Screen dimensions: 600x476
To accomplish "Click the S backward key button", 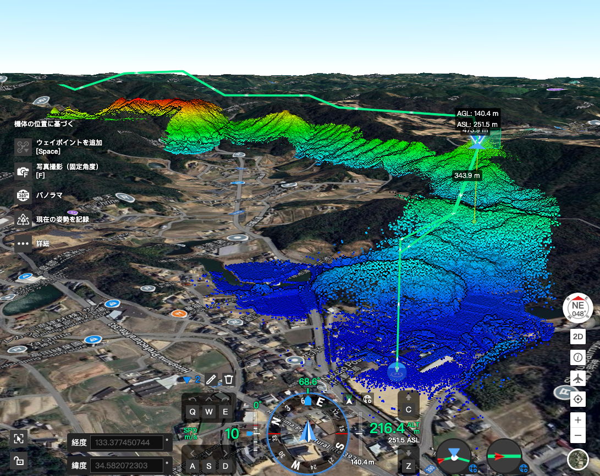I will pyautogui.click(x=209, y=466).
